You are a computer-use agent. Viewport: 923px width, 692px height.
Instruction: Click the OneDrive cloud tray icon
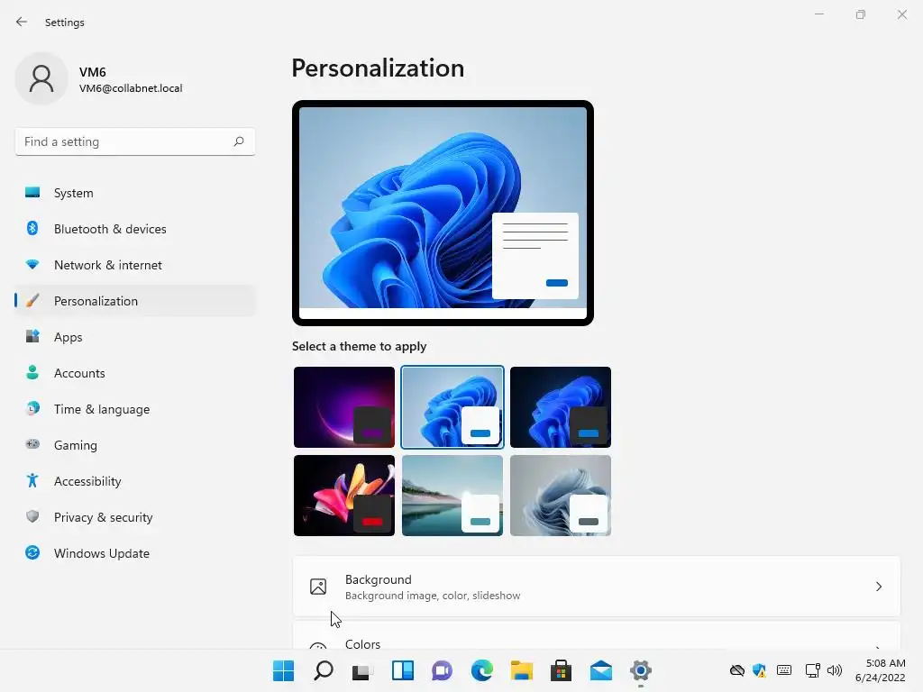(x=737, y=670)
